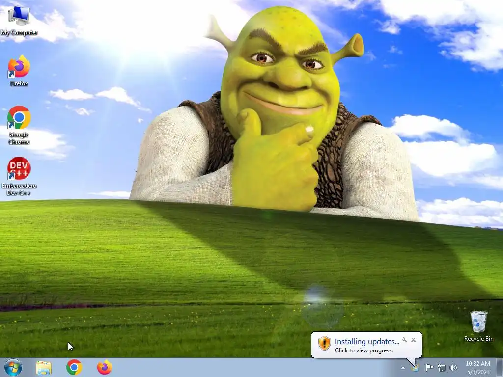This screenshot has height=377, width=503.
Task: Select the Recycle Bin icon
Action: (478, 326)
